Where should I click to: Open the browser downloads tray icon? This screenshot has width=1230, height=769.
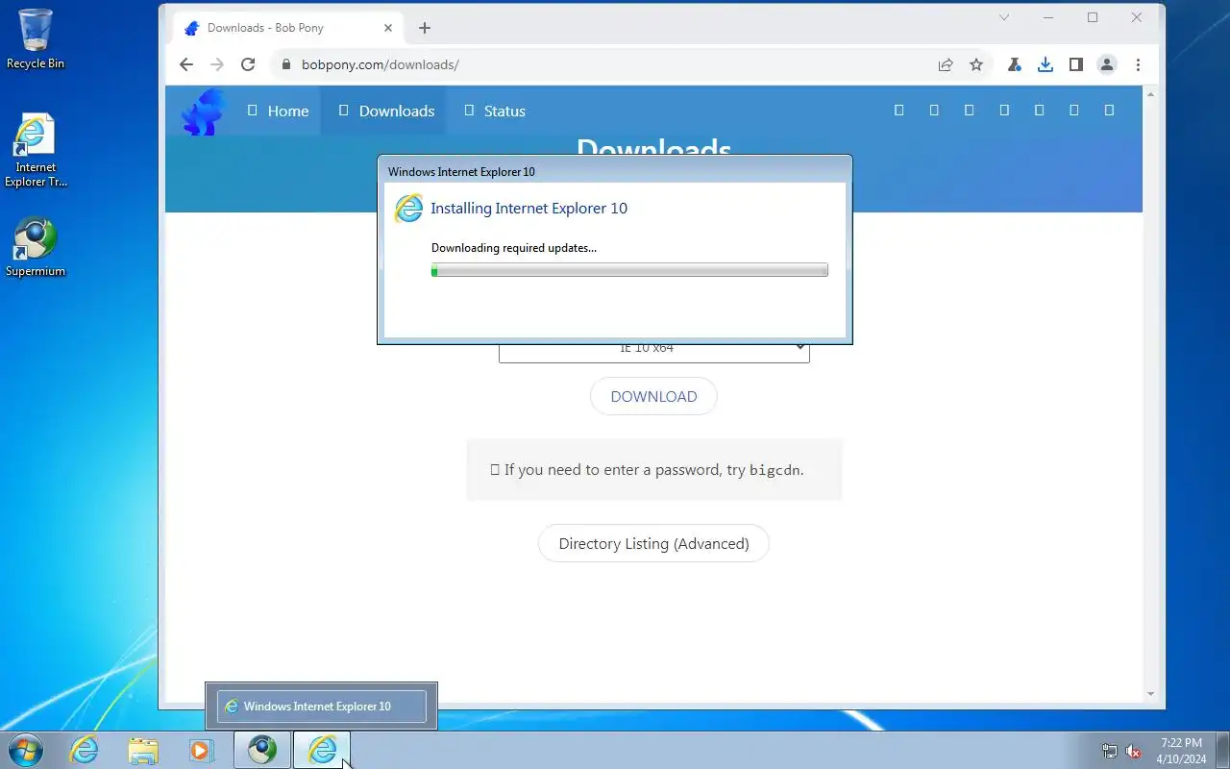pyautogui.click(x=1045, y=64)
